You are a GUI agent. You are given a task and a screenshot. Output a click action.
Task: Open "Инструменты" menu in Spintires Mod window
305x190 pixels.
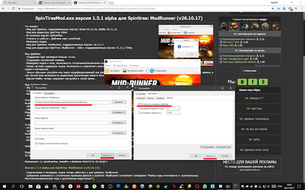coord(120,66)
